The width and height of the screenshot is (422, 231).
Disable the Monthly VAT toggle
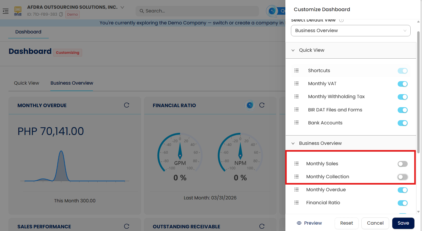pyautogui.click(x=402, y=84)
